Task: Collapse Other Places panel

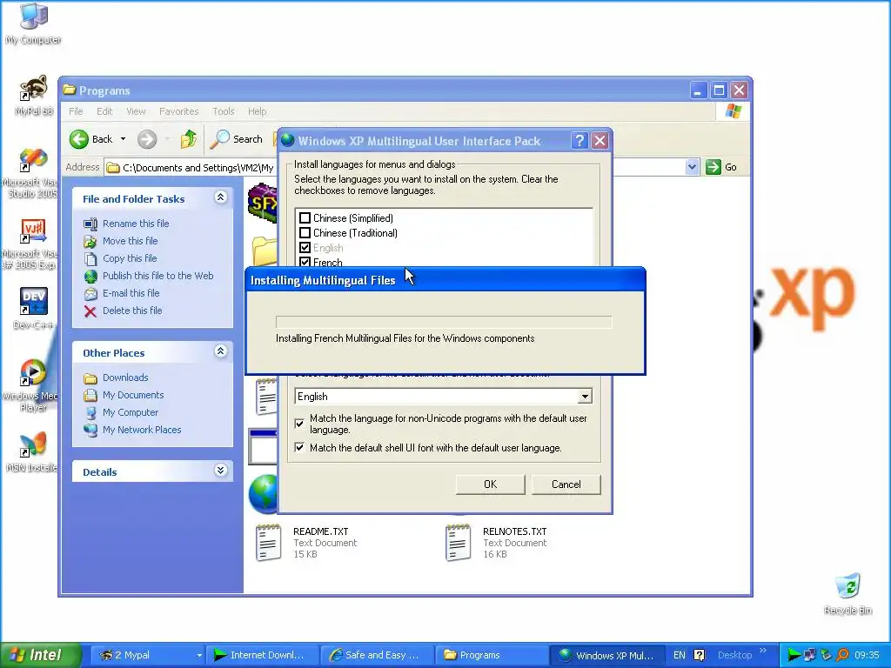Action: pyautogui.click(x=220, y=351)
